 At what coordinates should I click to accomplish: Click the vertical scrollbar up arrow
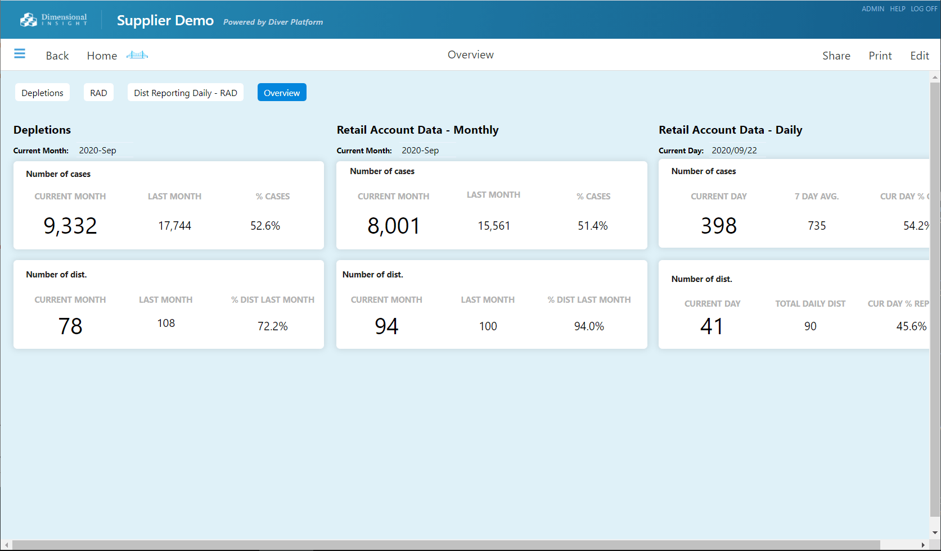click(x=935, y=77)
